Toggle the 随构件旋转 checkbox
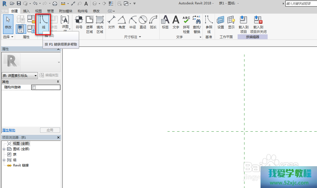 tap(34, 87)
